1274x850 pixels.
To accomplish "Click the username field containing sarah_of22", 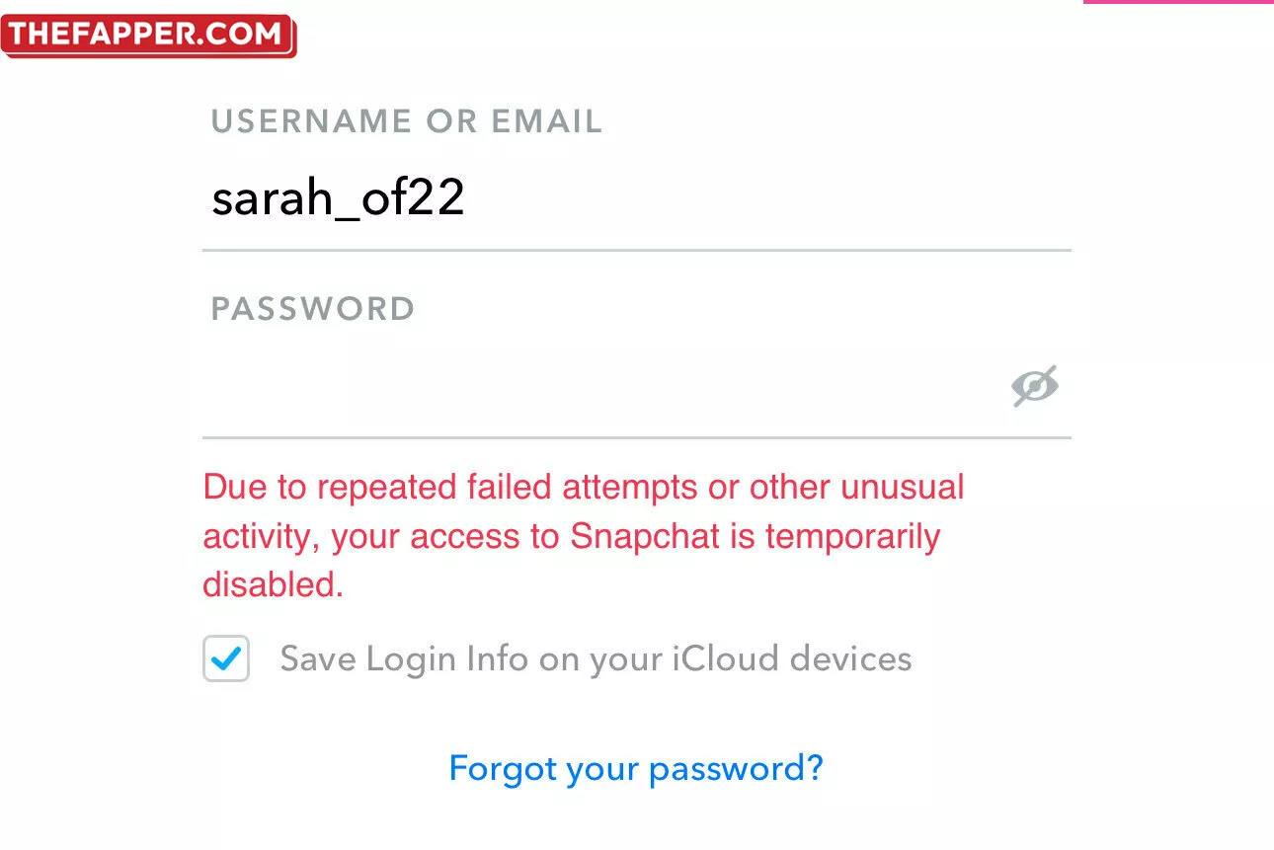I will click(x=338, y=199).
